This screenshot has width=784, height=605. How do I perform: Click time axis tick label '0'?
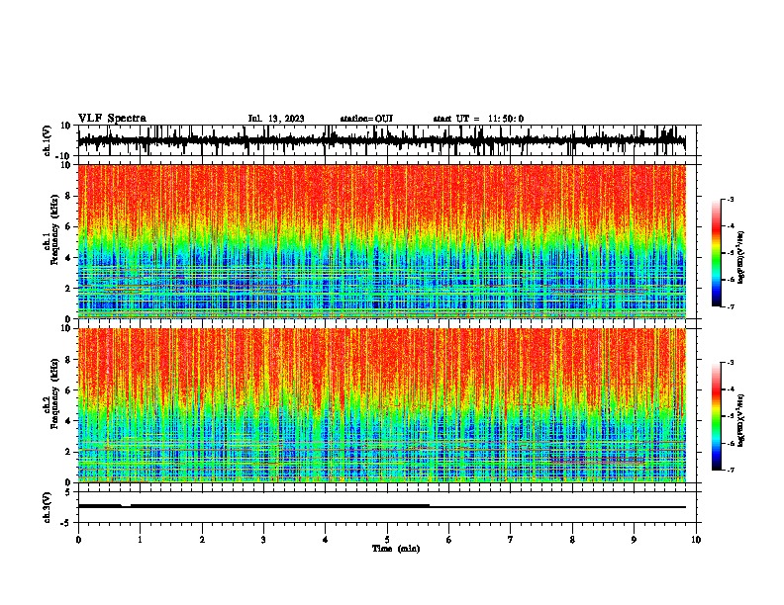[78, 540]
